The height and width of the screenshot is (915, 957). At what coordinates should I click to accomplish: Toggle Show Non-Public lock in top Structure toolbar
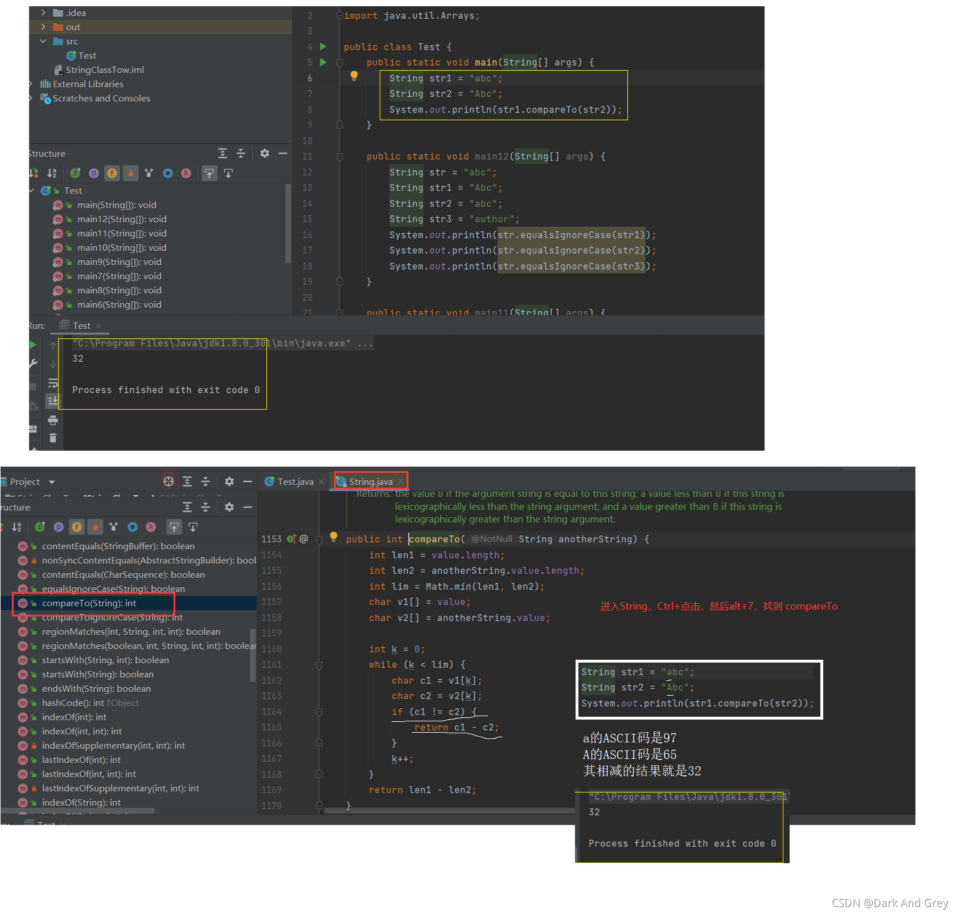click(131, 173)
